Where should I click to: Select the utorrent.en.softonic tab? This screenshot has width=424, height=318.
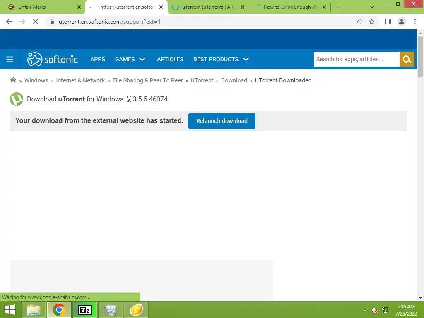tap(127, 7)
